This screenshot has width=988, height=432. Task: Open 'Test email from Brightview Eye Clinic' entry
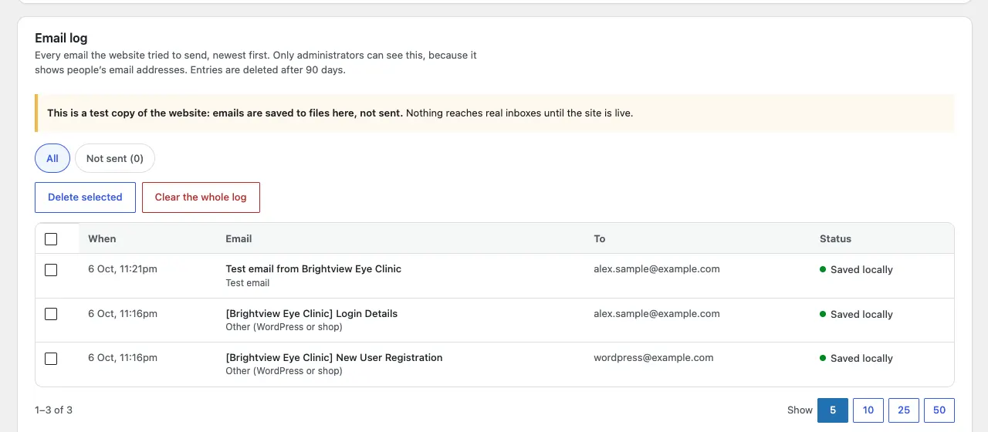click(313, 269)
